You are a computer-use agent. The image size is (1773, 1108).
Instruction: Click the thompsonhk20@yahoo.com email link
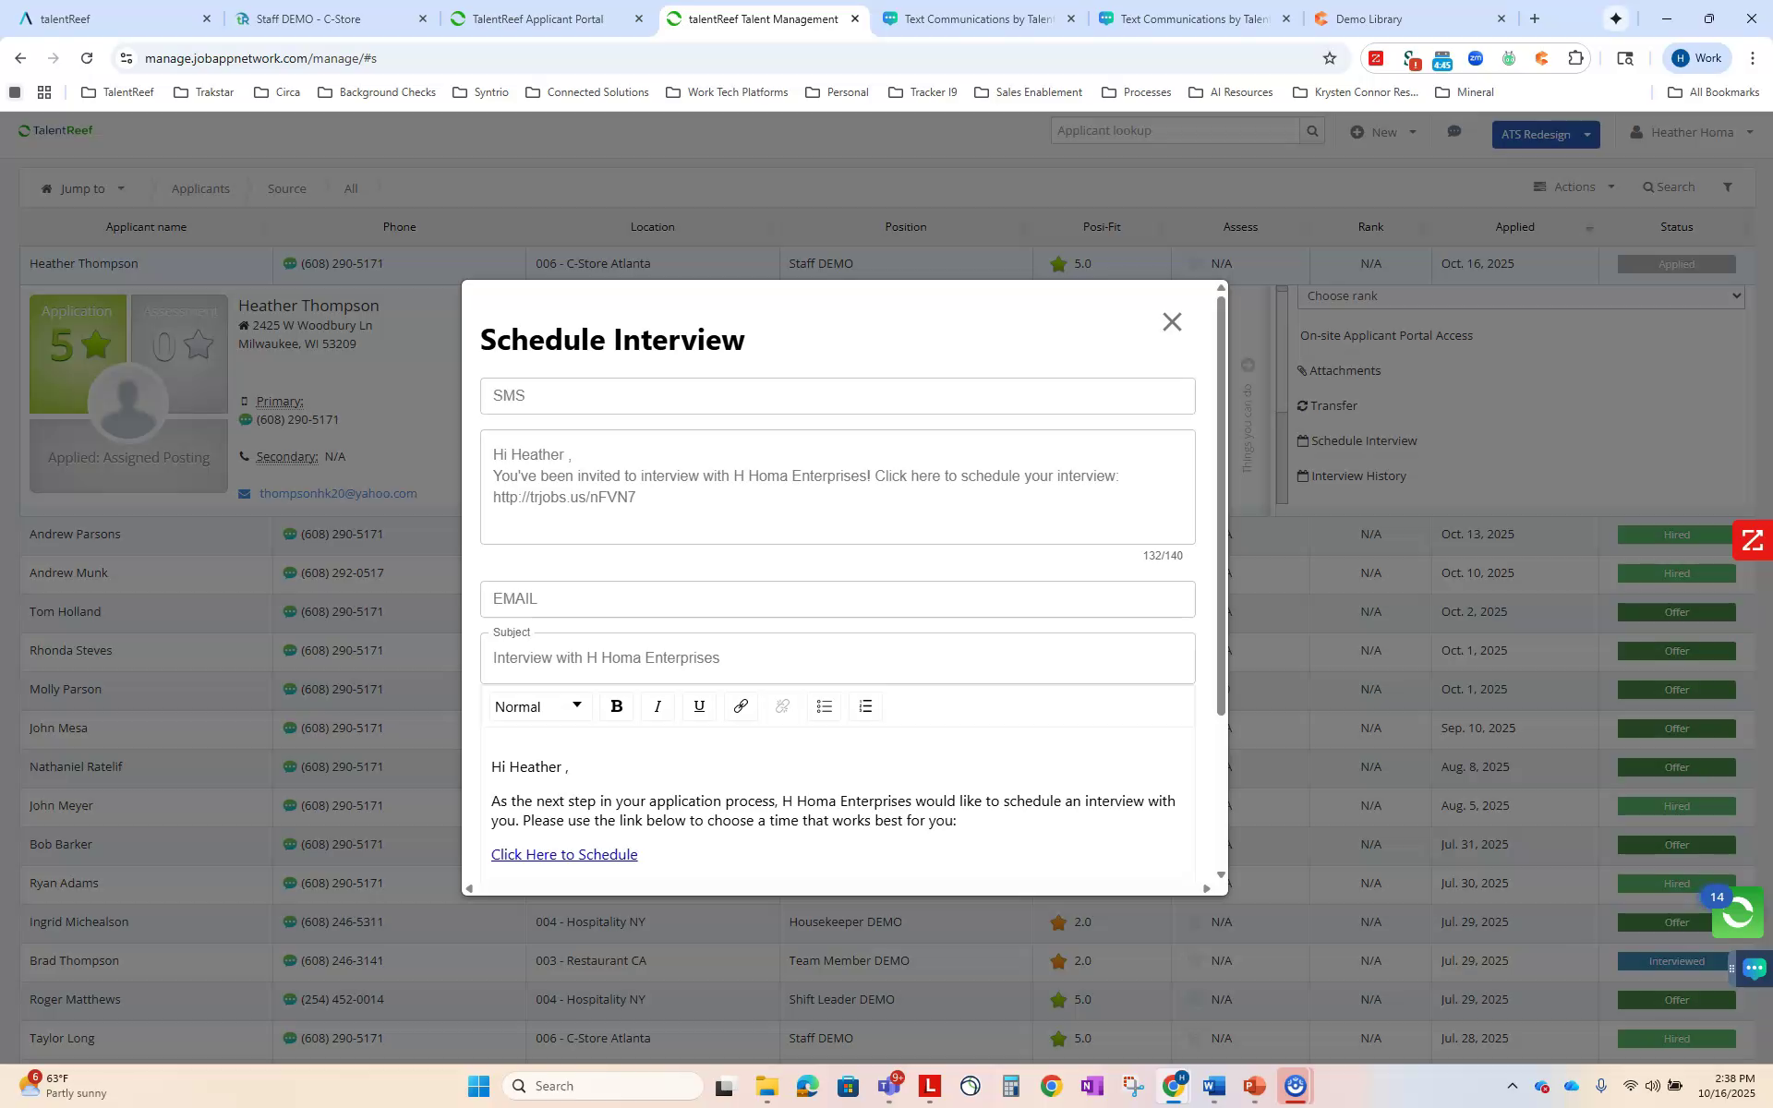[x=337, y=493]
